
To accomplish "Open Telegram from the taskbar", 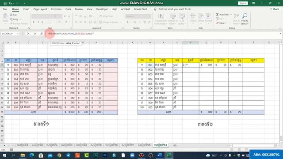I will coord(69,155).
